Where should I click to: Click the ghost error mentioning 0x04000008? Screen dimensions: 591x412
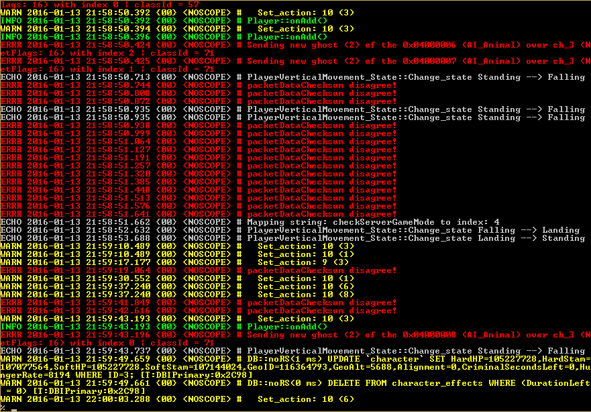pos(295,335)
